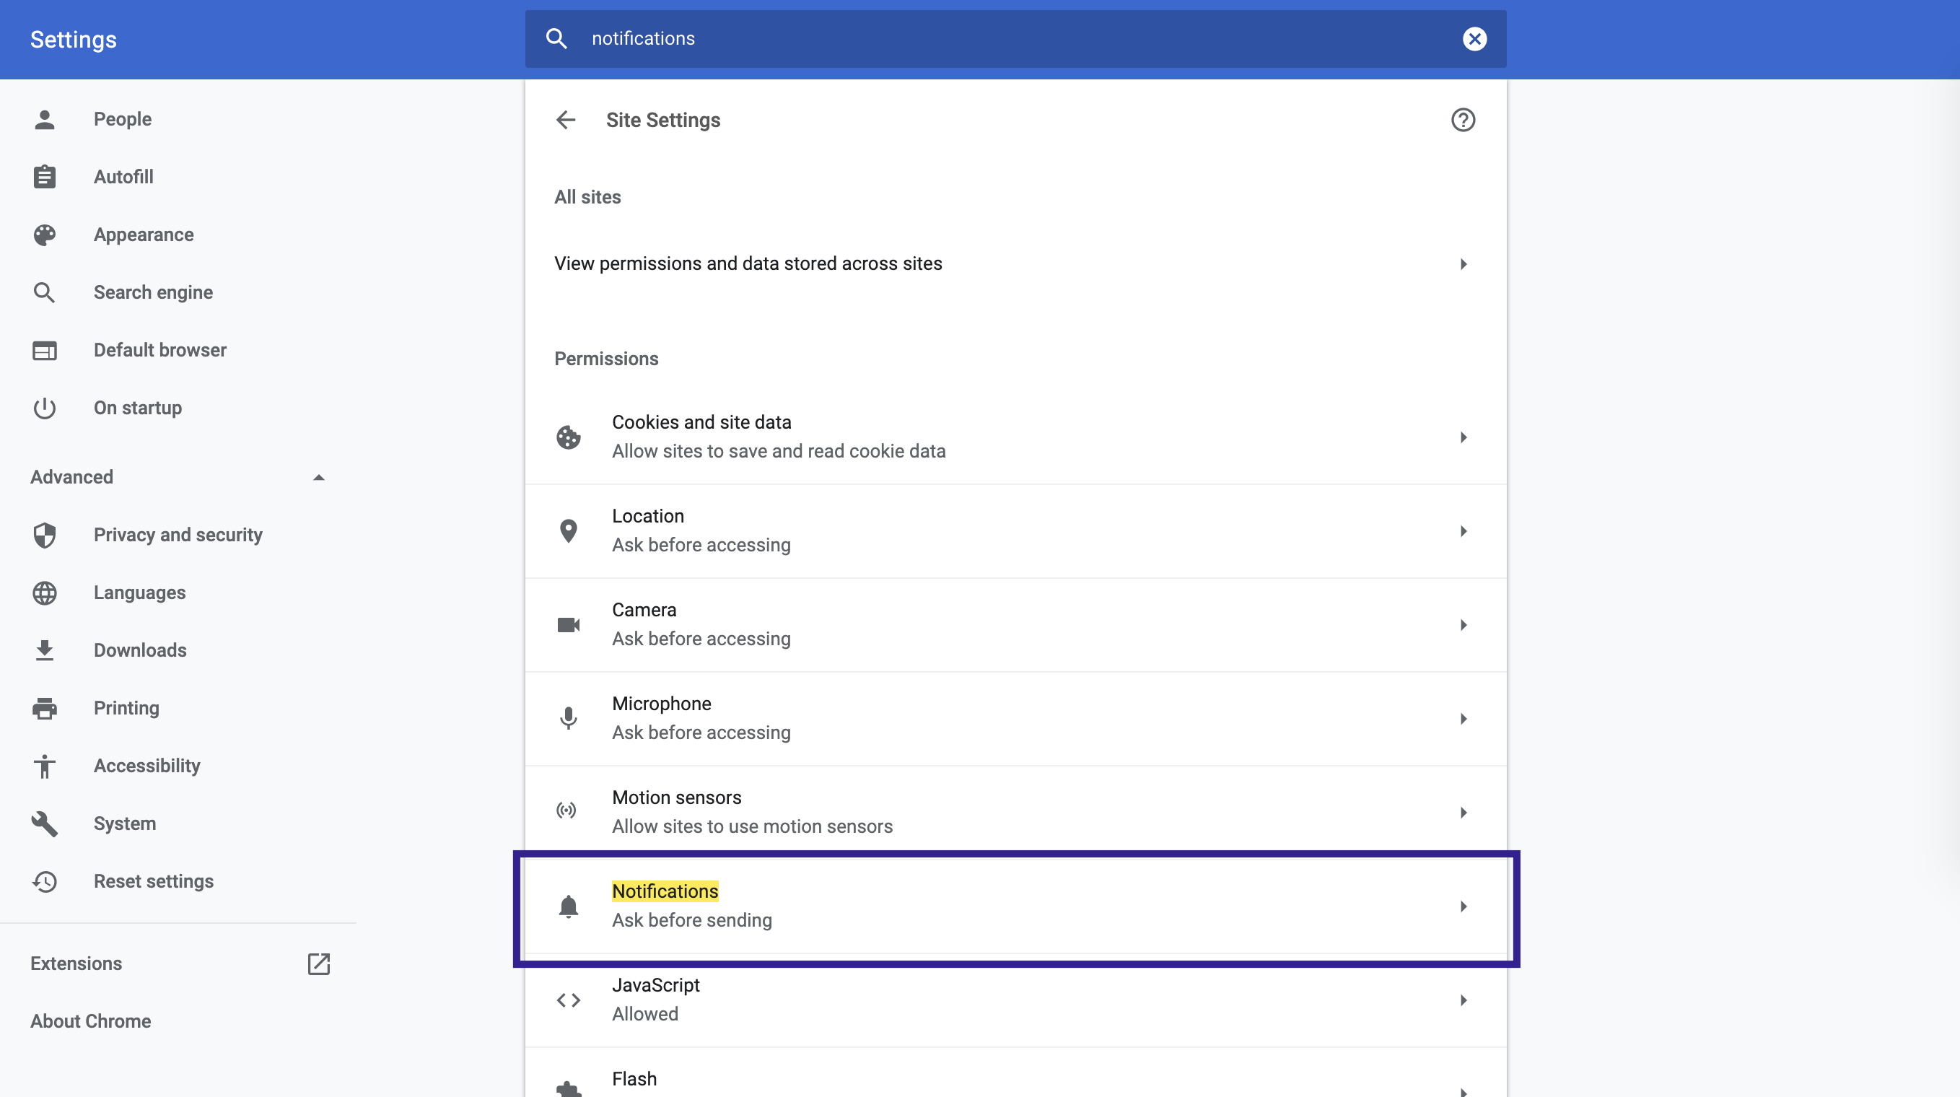This screenshot has height=1097, width=1960.
Task: Open the Site Settings help icon
Action: coord(1462,121)
